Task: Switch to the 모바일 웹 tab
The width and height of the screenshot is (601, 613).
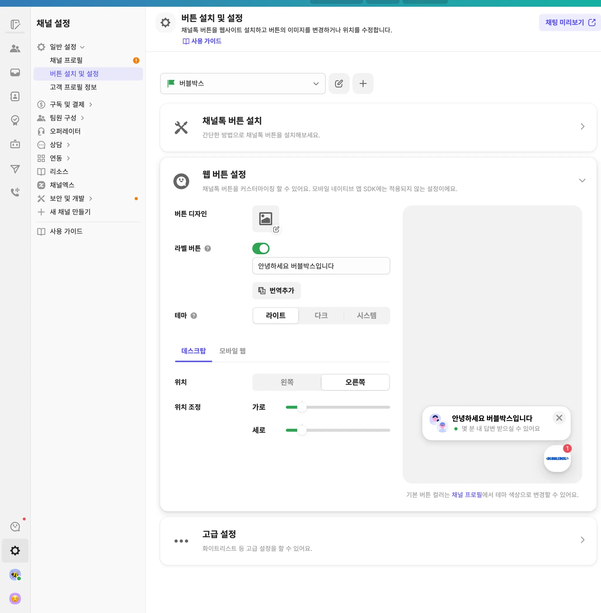Action: 232,351
